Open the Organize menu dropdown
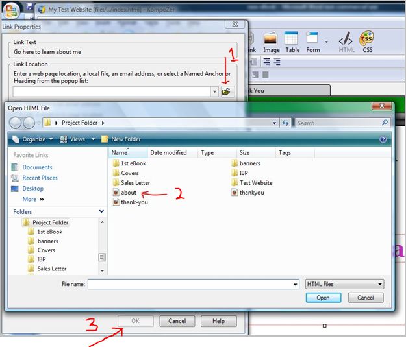This screenshot has width=406, height=347. click(x=32, y=139)
